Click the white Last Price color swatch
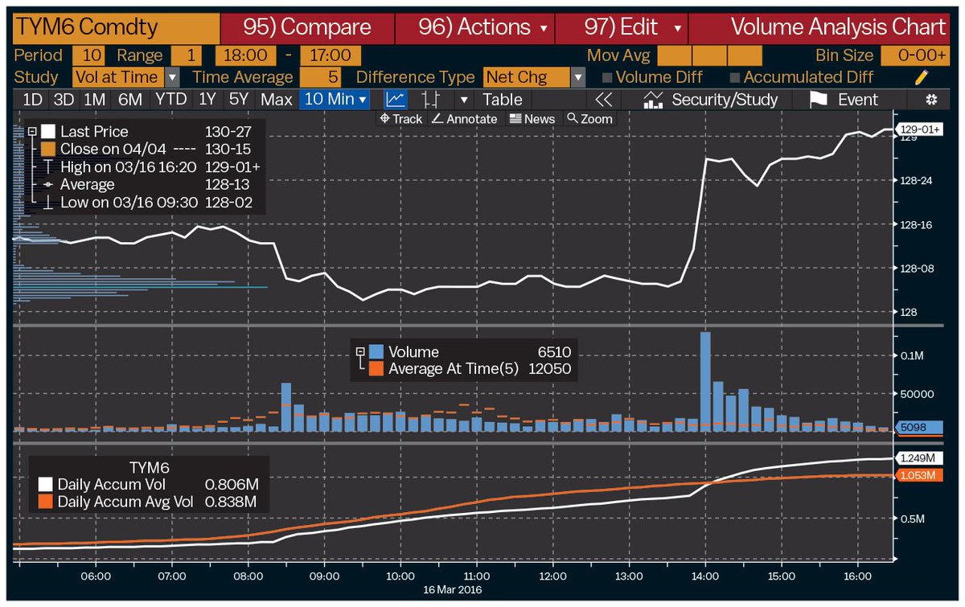965x607 pixels. (x=48, y=132)
